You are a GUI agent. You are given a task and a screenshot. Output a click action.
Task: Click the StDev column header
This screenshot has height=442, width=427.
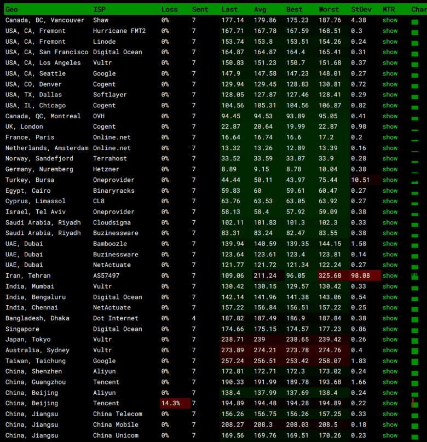point(361,9)
